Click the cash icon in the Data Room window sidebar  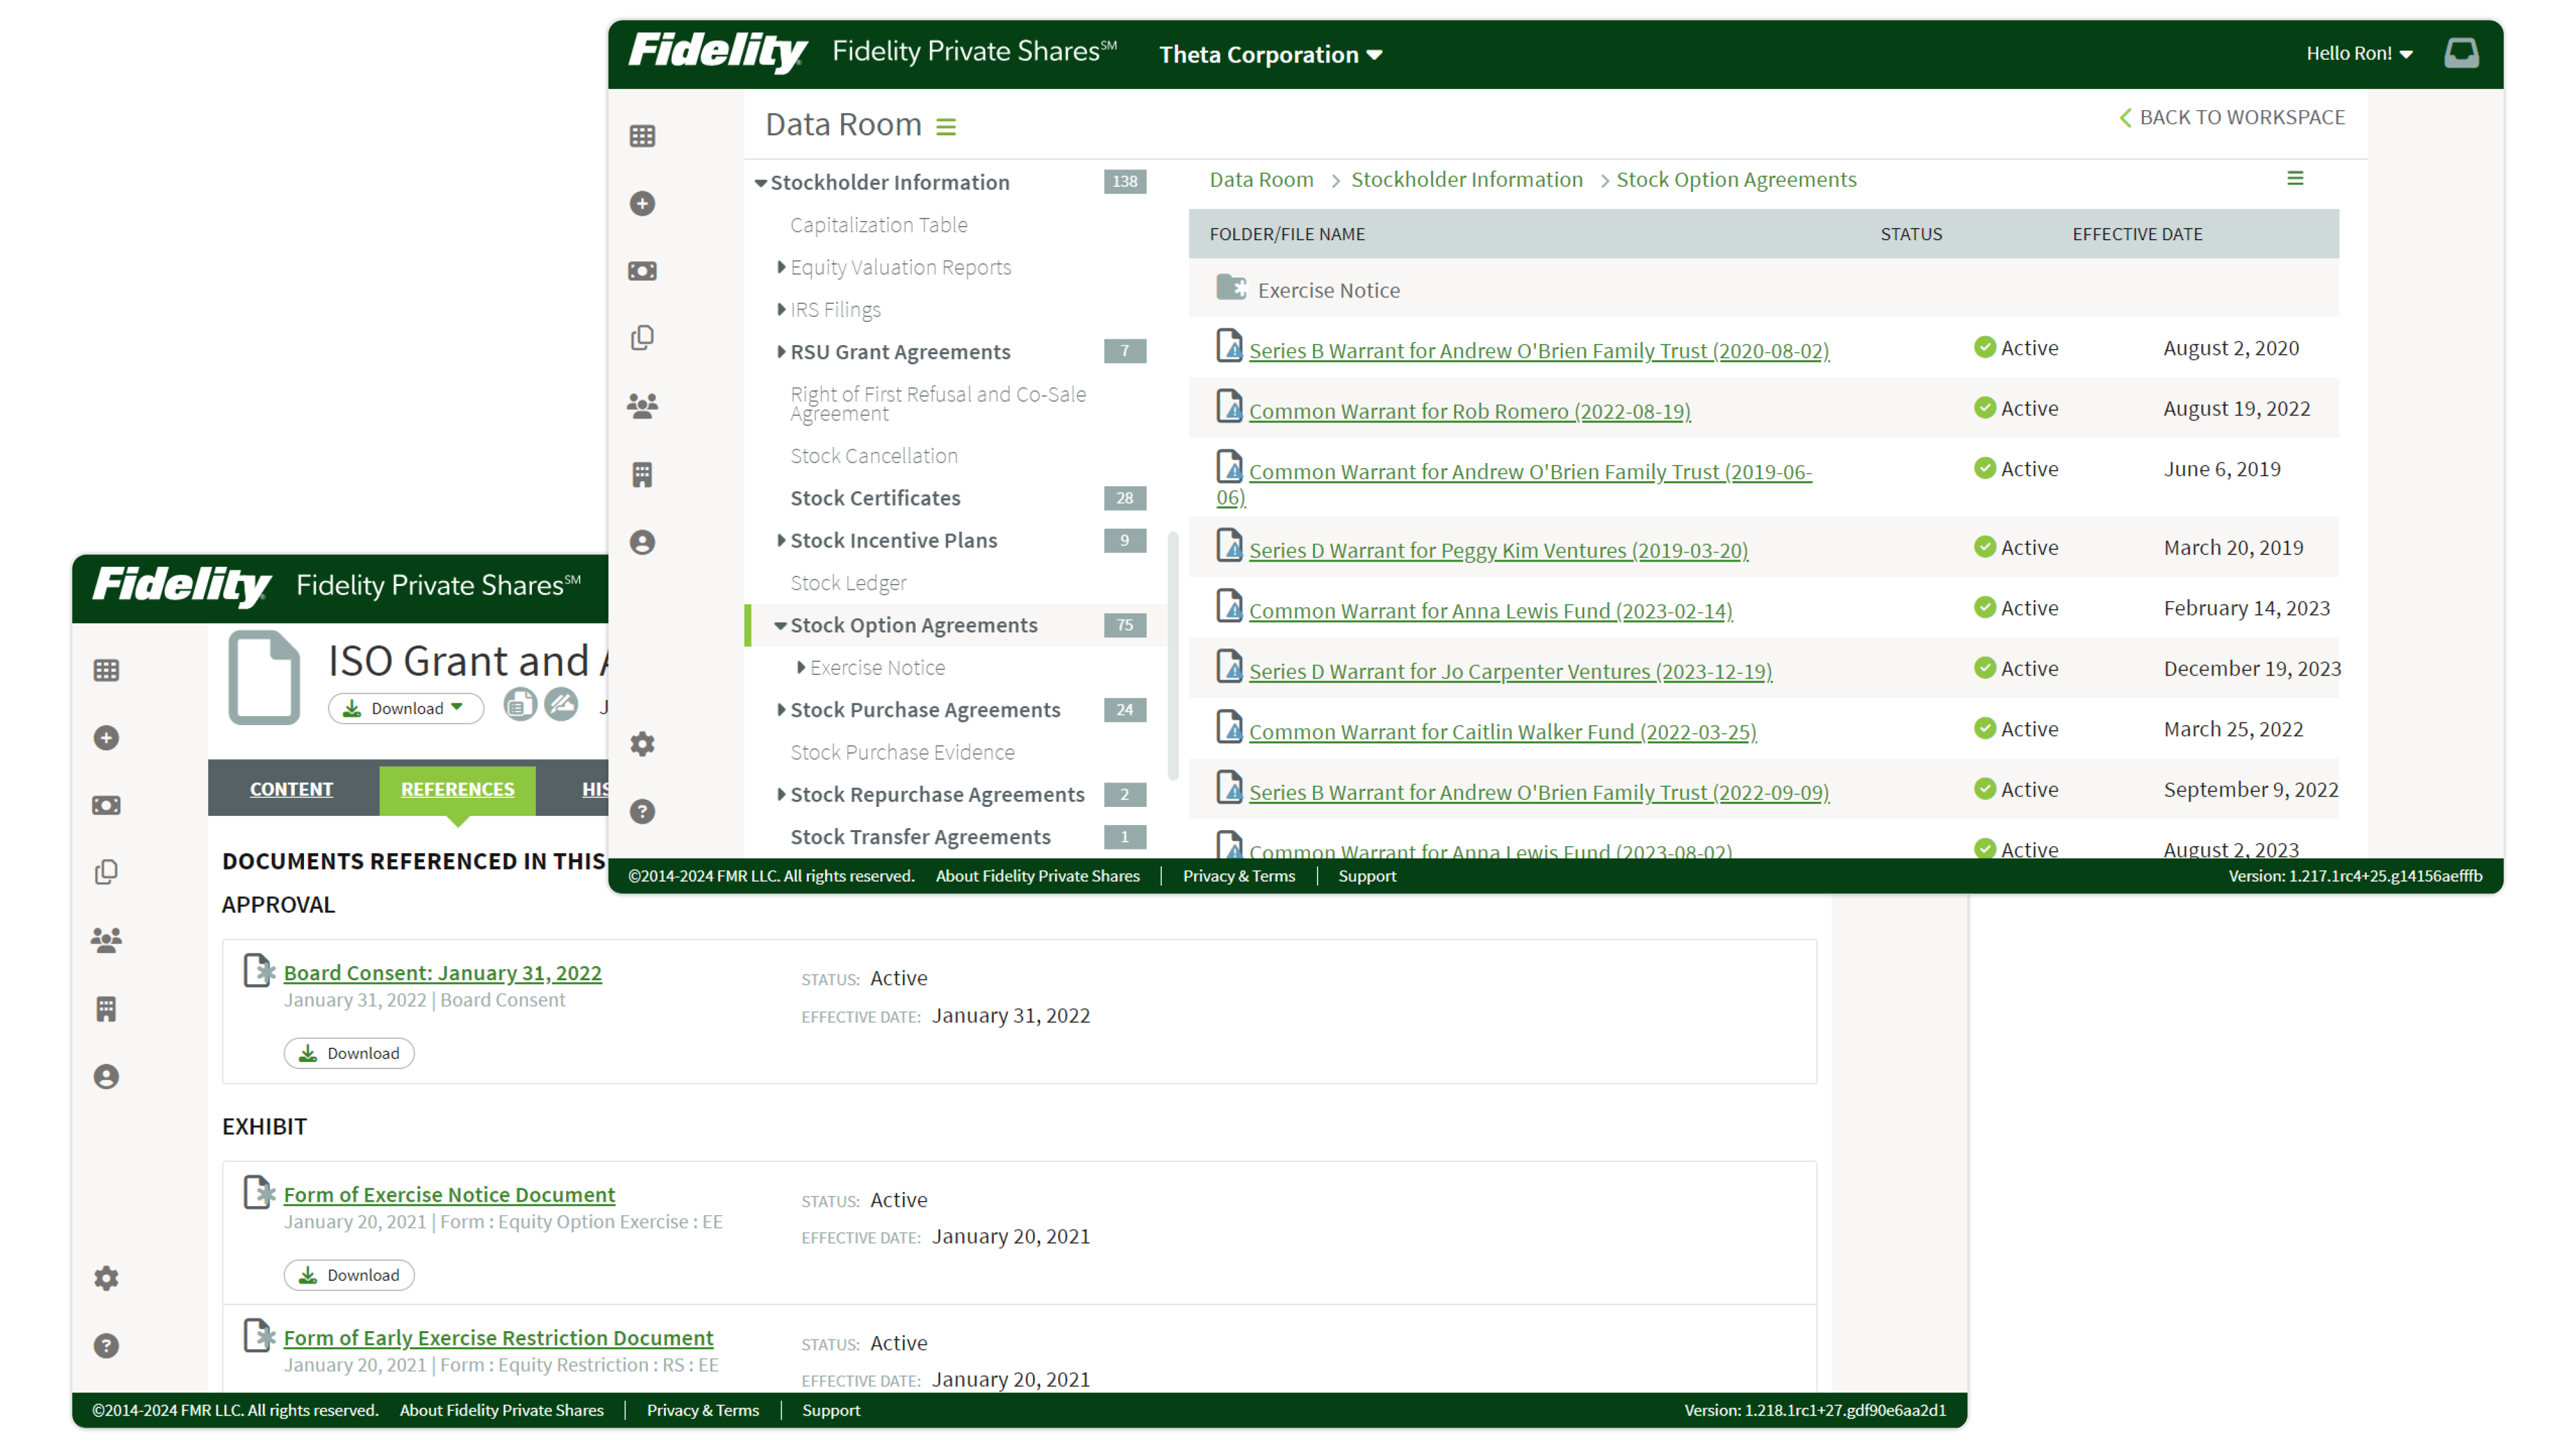coord(642,271)
